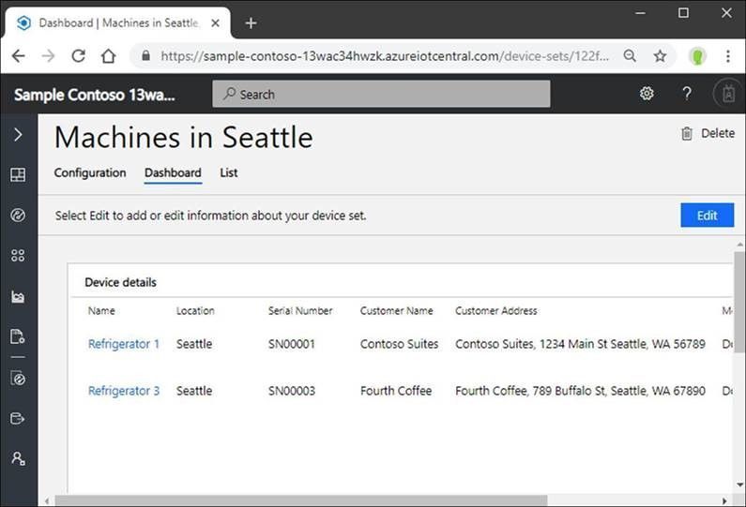
Task: Open application settings gear icon
Action: [647, 94]
